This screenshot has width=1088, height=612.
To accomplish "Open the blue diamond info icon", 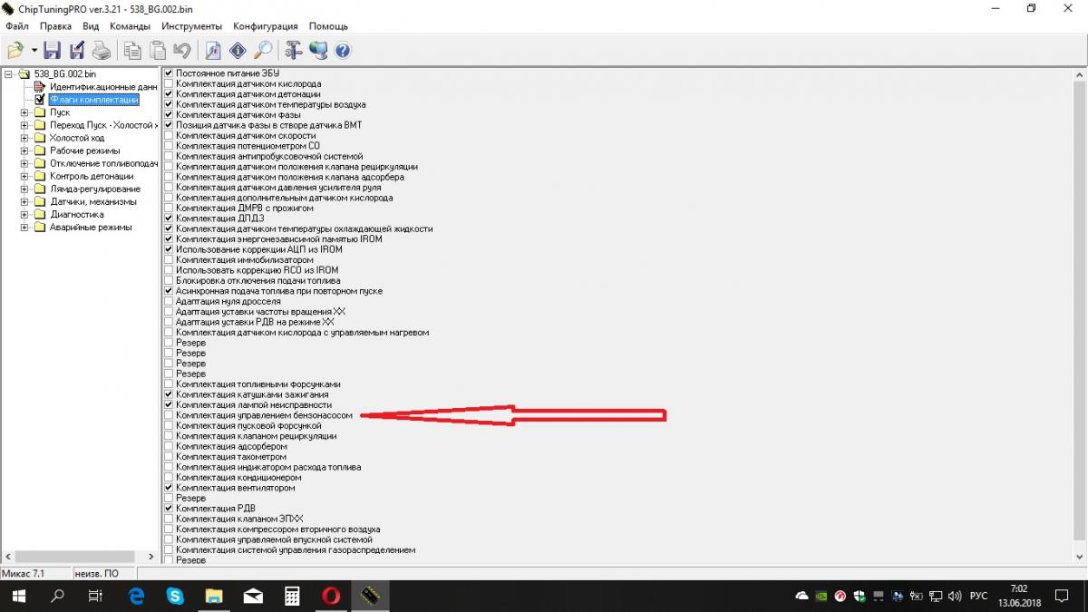I will (238, 51).
